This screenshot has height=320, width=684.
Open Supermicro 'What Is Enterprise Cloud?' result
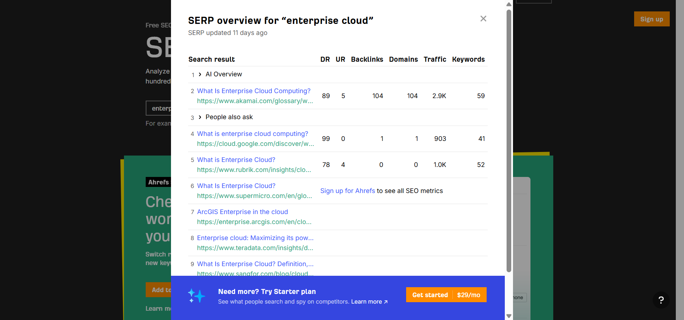236,186
